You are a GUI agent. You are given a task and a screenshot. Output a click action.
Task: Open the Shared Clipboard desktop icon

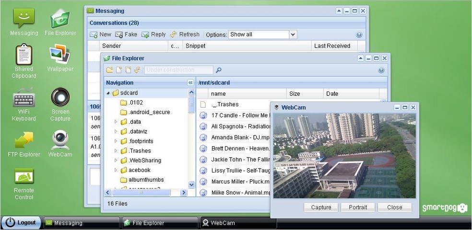(24, 61)
